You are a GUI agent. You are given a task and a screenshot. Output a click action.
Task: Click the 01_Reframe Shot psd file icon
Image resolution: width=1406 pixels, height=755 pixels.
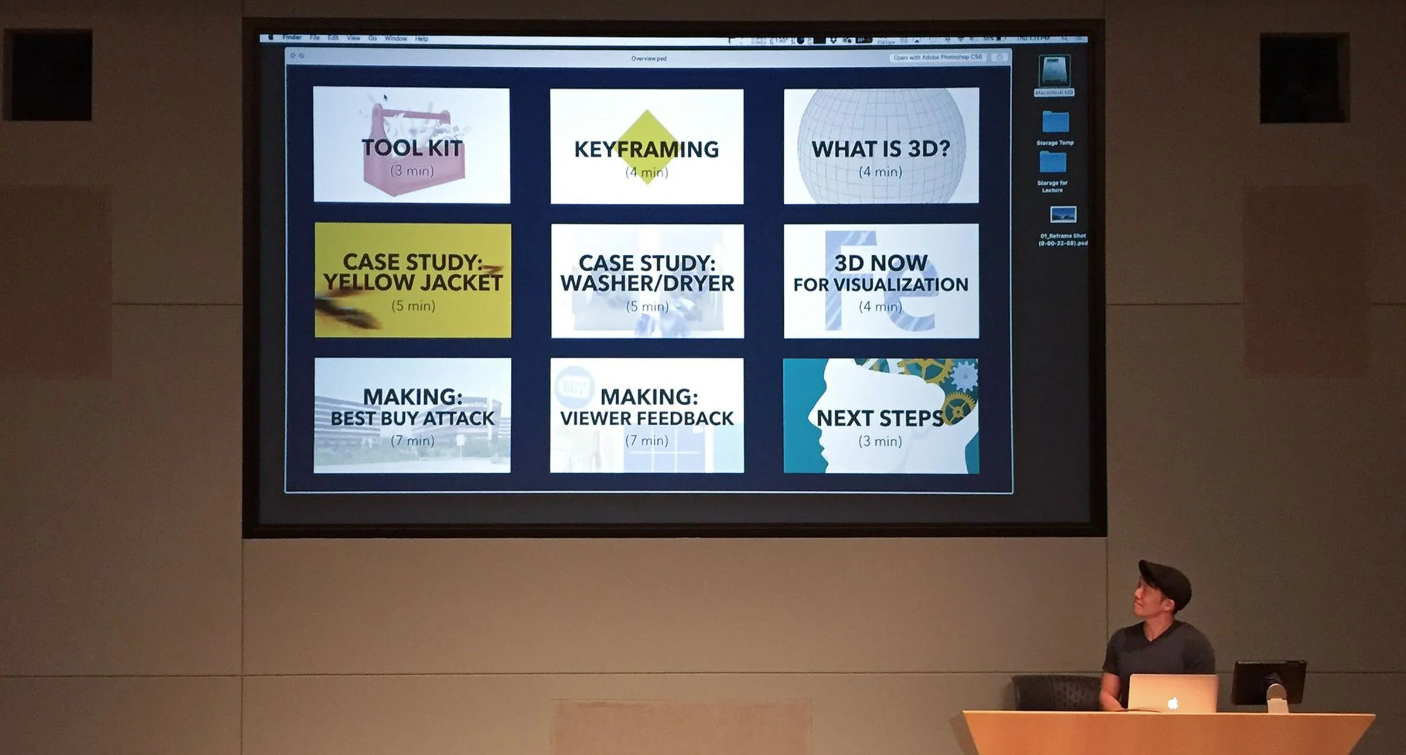tap(1063, 214)
